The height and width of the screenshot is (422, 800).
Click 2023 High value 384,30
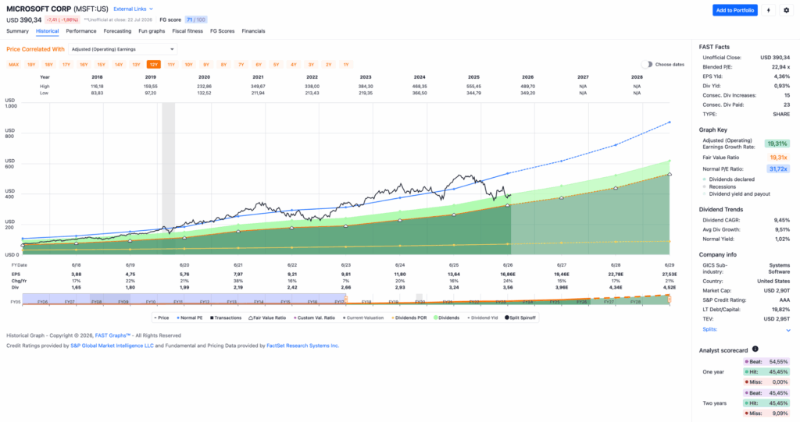point(366,87)
